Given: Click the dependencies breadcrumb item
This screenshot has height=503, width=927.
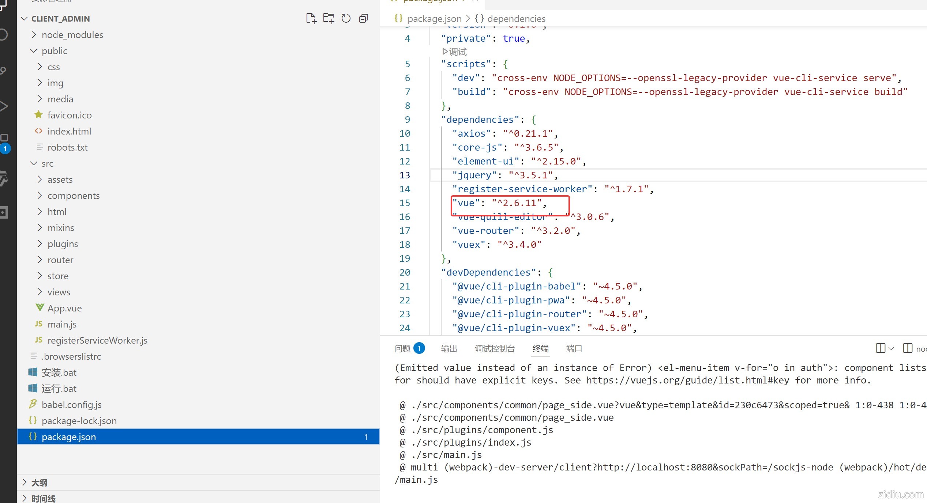Looking at the screenshot, I should click(x=516, y=19).
